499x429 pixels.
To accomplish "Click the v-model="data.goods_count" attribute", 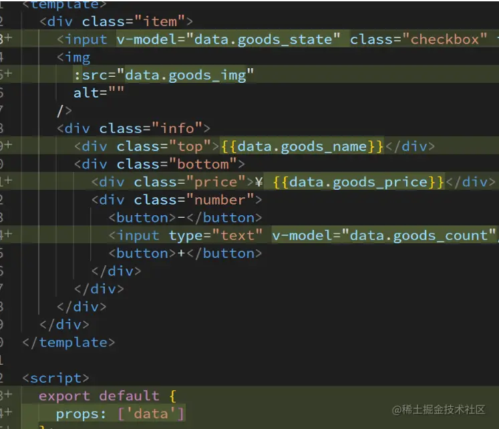I will point(384,235).
